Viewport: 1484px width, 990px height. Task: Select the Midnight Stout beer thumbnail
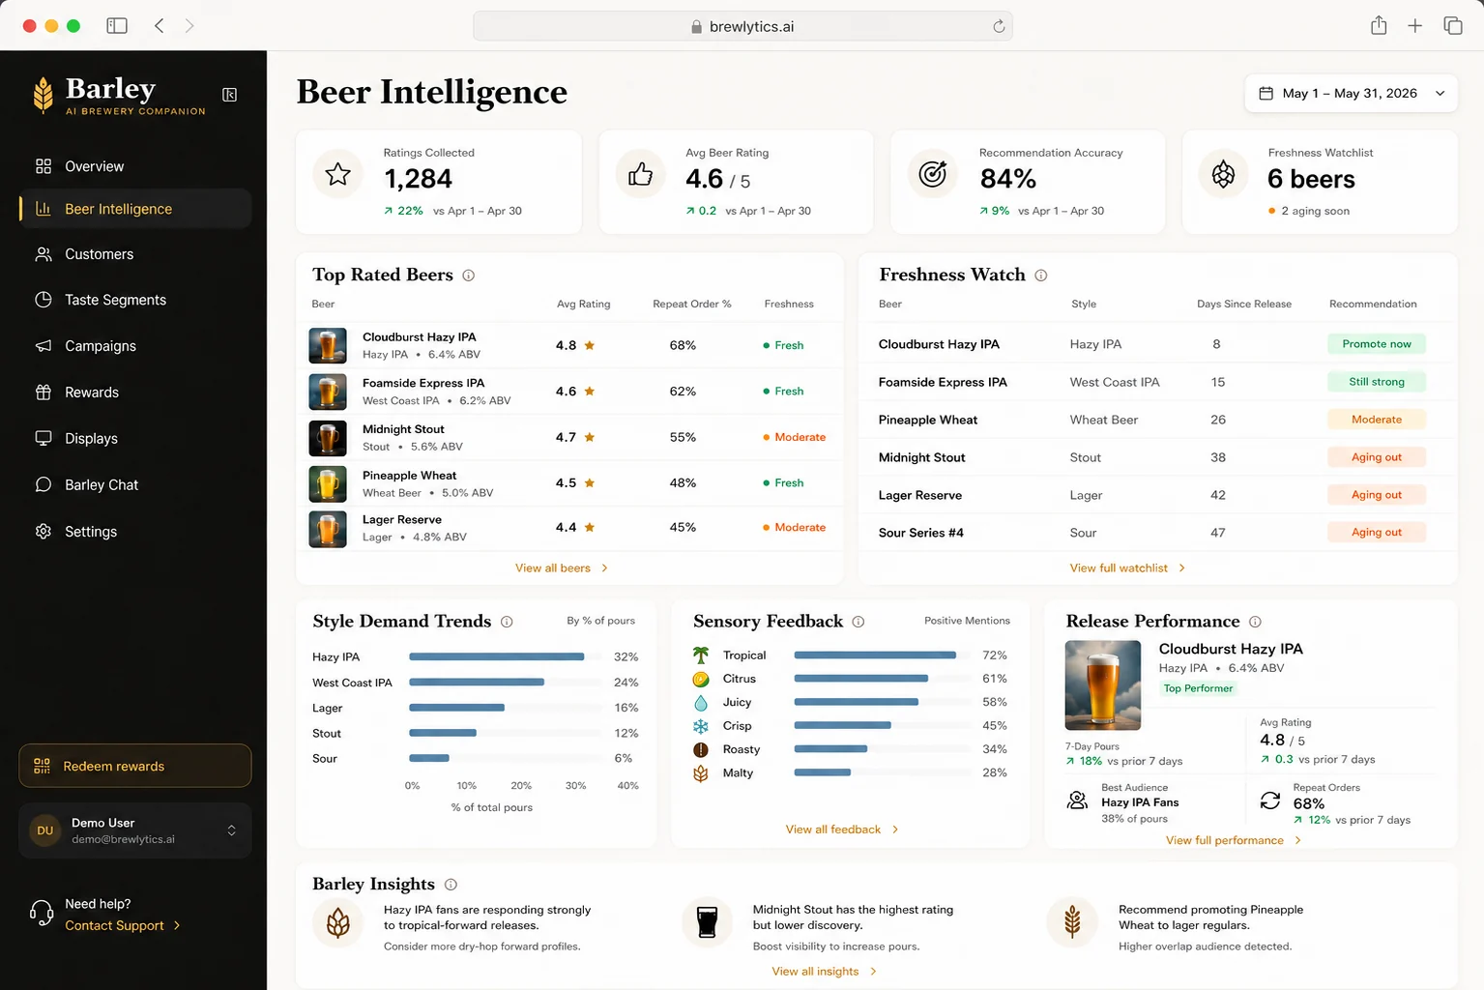point(328,438)
